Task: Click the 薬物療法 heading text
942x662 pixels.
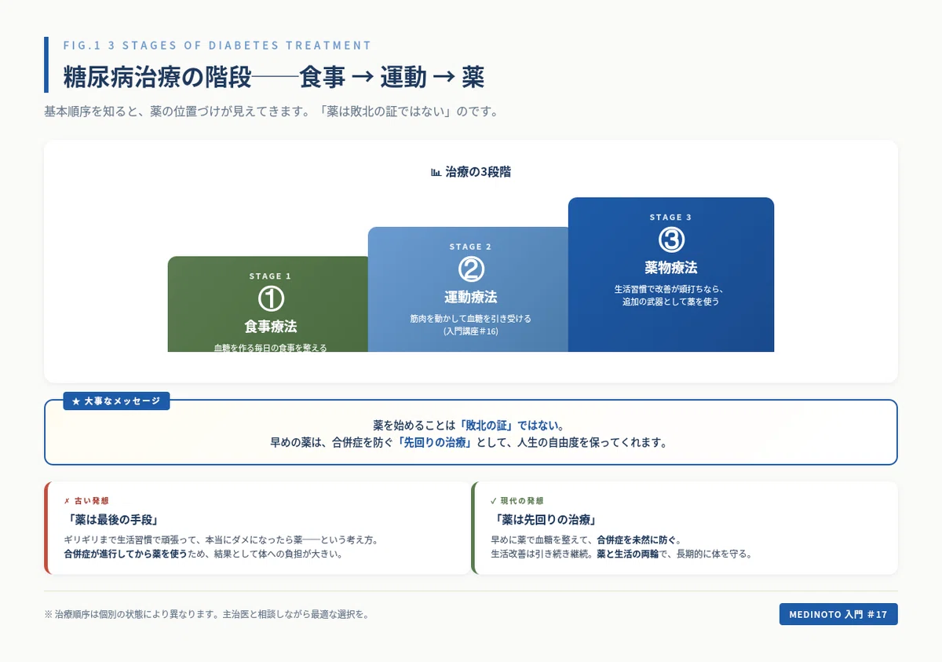Action: point(671,268)
